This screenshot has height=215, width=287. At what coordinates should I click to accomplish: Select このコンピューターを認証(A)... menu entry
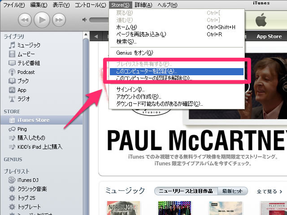tap(177, 71)
